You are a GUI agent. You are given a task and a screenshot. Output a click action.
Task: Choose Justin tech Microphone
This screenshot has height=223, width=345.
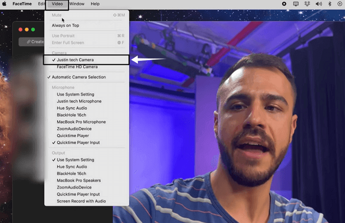click(87, 101)
